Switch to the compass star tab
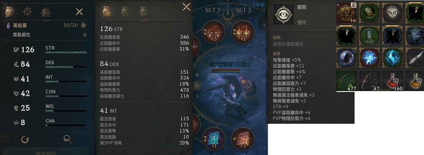Image resolution: width=424 pixels, height=155 pixels. pos(28,12)
